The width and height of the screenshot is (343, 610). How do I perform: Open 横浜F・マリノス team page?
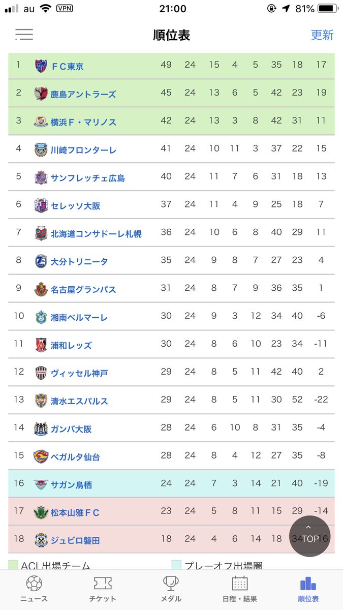[83, 122]
